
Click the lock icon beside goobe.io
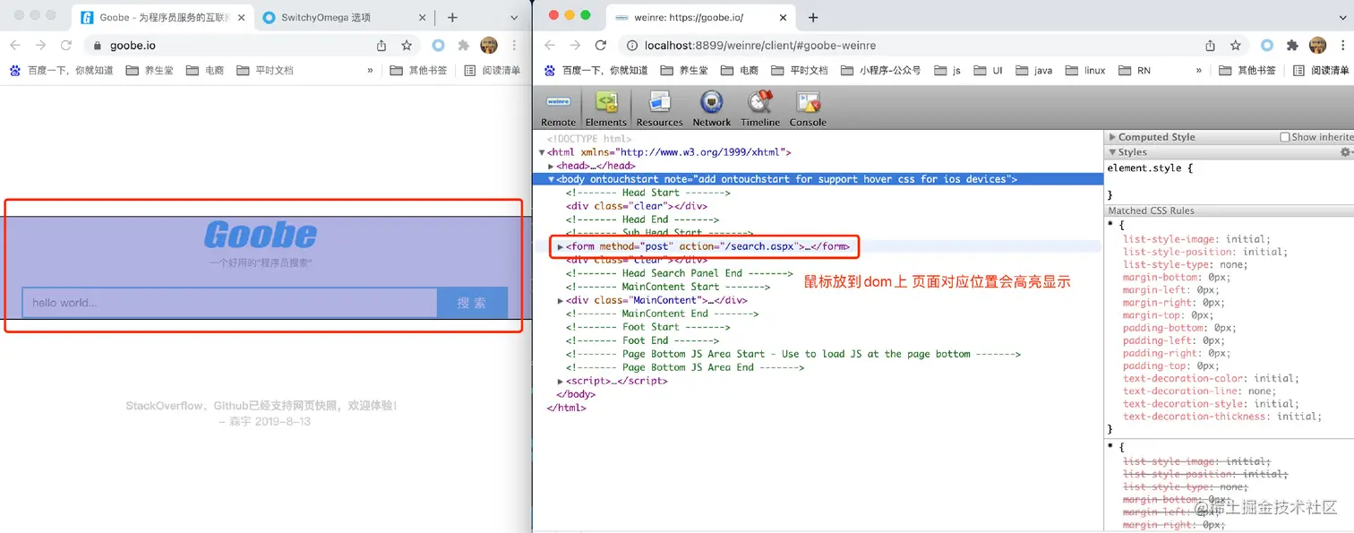pos(98,45)
